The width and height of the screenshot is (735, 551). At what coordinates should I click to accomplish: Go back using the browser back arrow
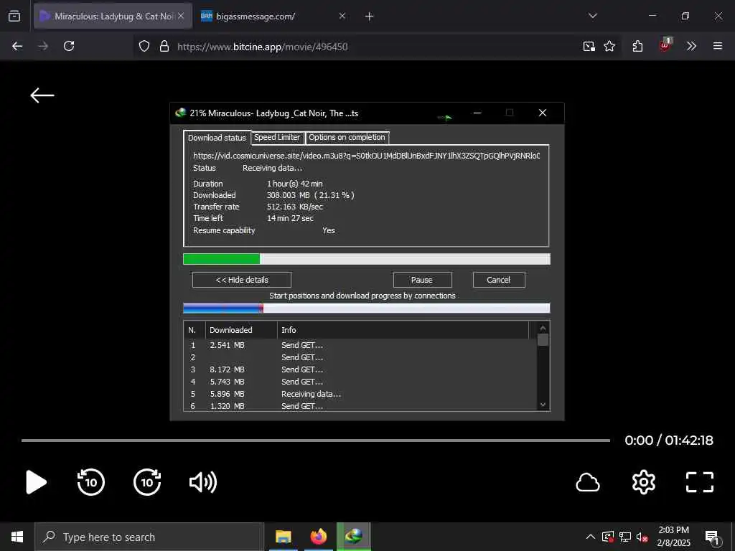tap(17, 46)
